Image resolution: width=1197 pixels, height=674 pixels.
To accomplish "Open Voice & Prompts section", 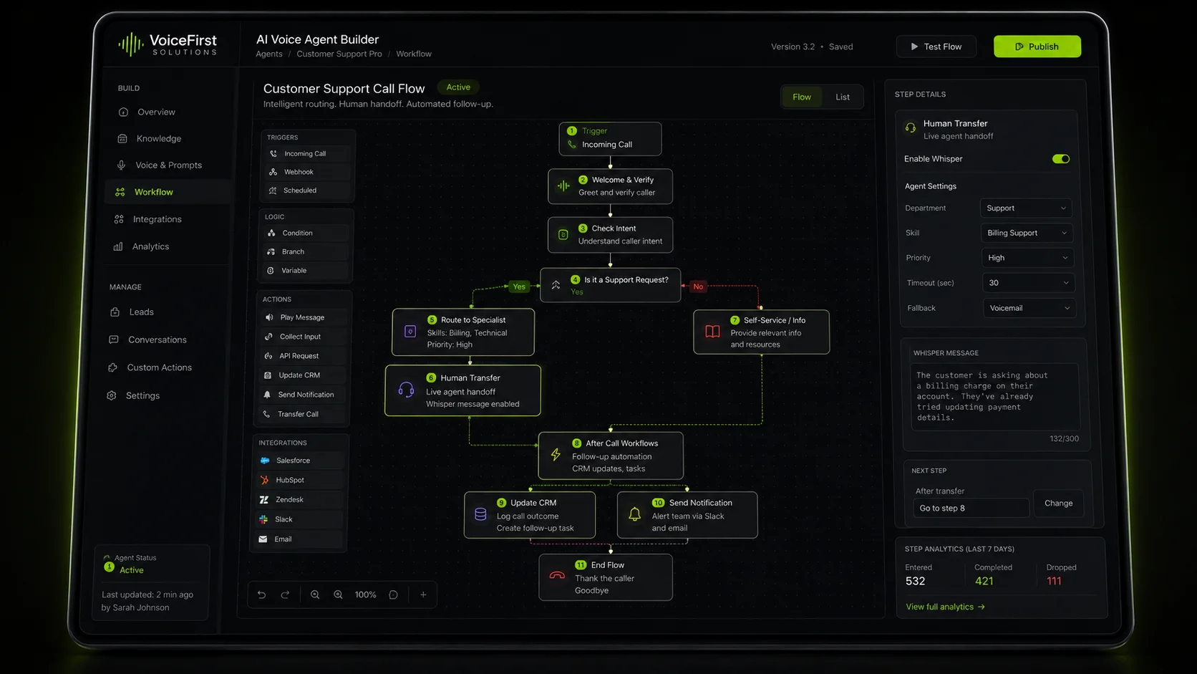I will (168, 165).
